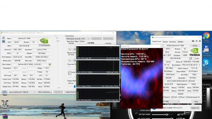This screenshot has width=212, height=119.
Task: Toggle the UEFI checkbox in GPU-Z
Action: [x=195, y=58]
